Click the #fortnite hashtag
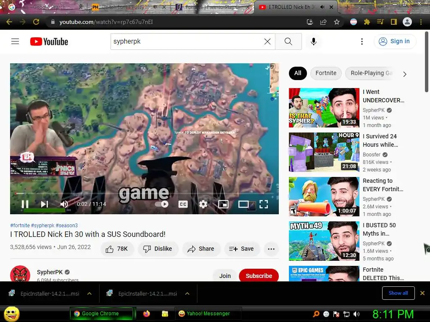 point(20,225)
